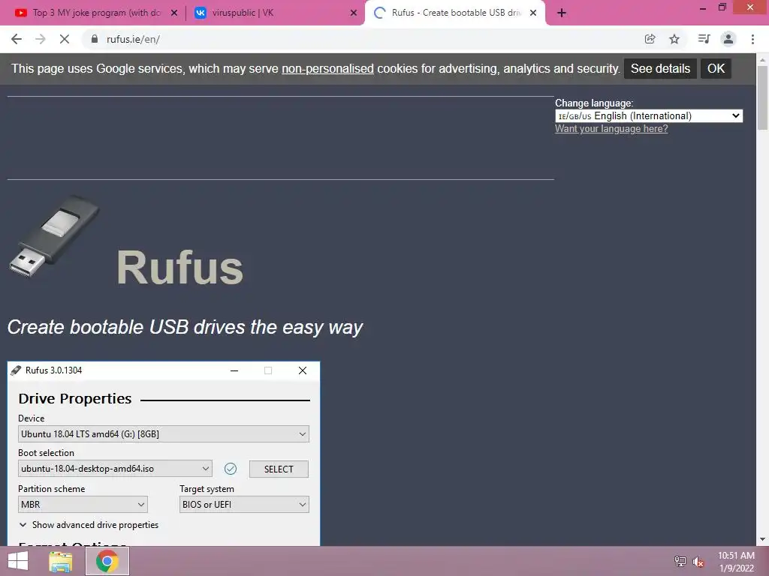Switch to the viruspublic VK tab
769x576 pixels.
click(275, 13)
